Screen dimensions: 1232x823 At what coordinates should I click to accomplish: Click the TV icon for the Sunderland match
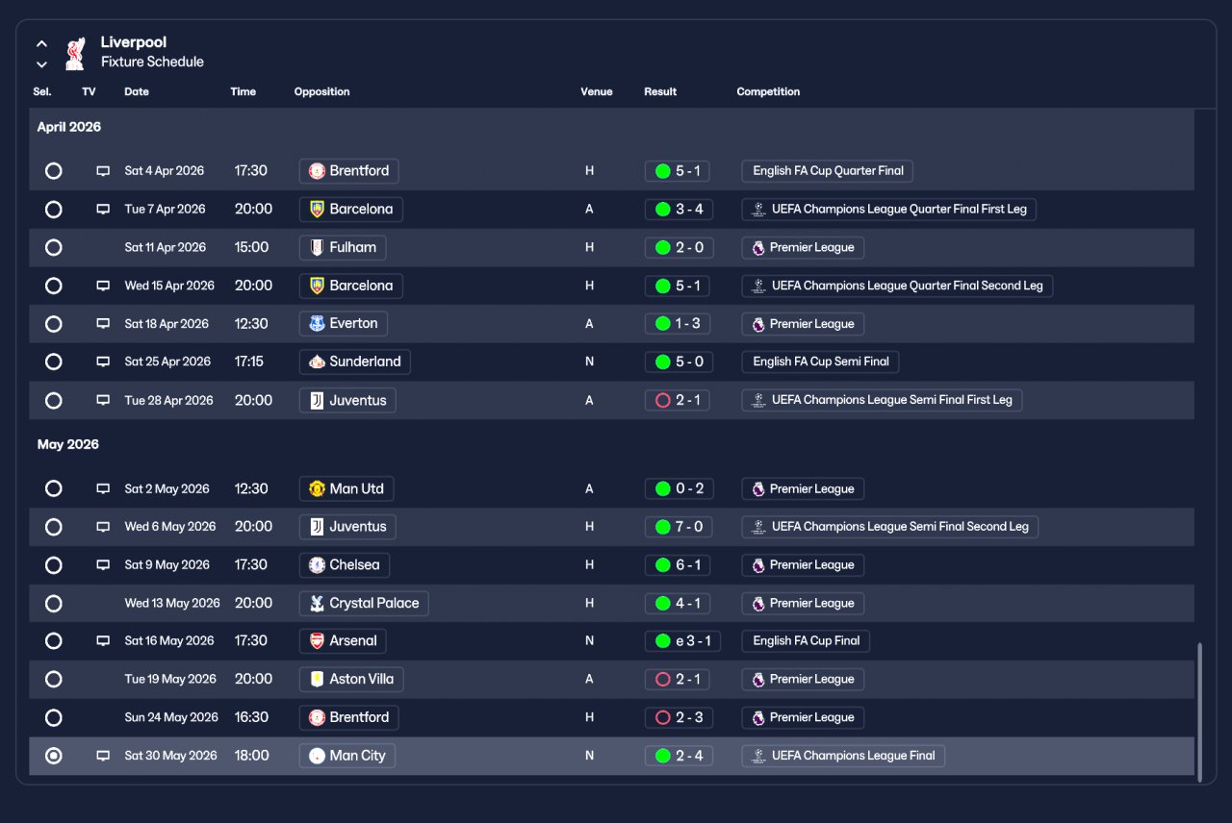103,362
